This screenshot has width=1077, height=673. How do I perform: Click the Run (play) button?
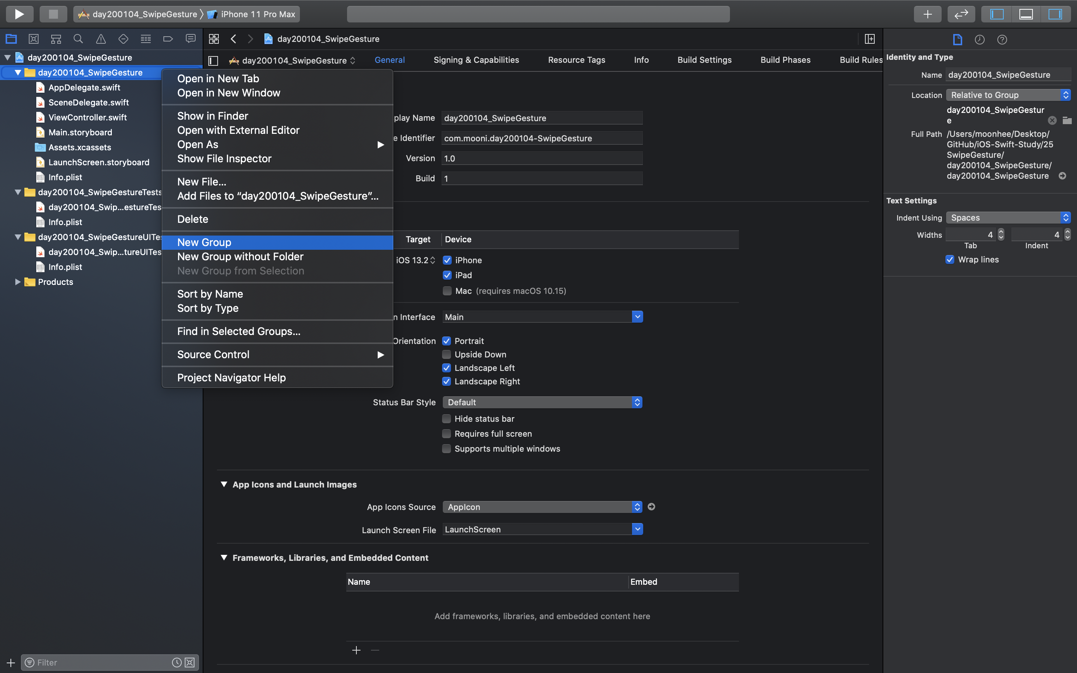(x=19, y=14)
